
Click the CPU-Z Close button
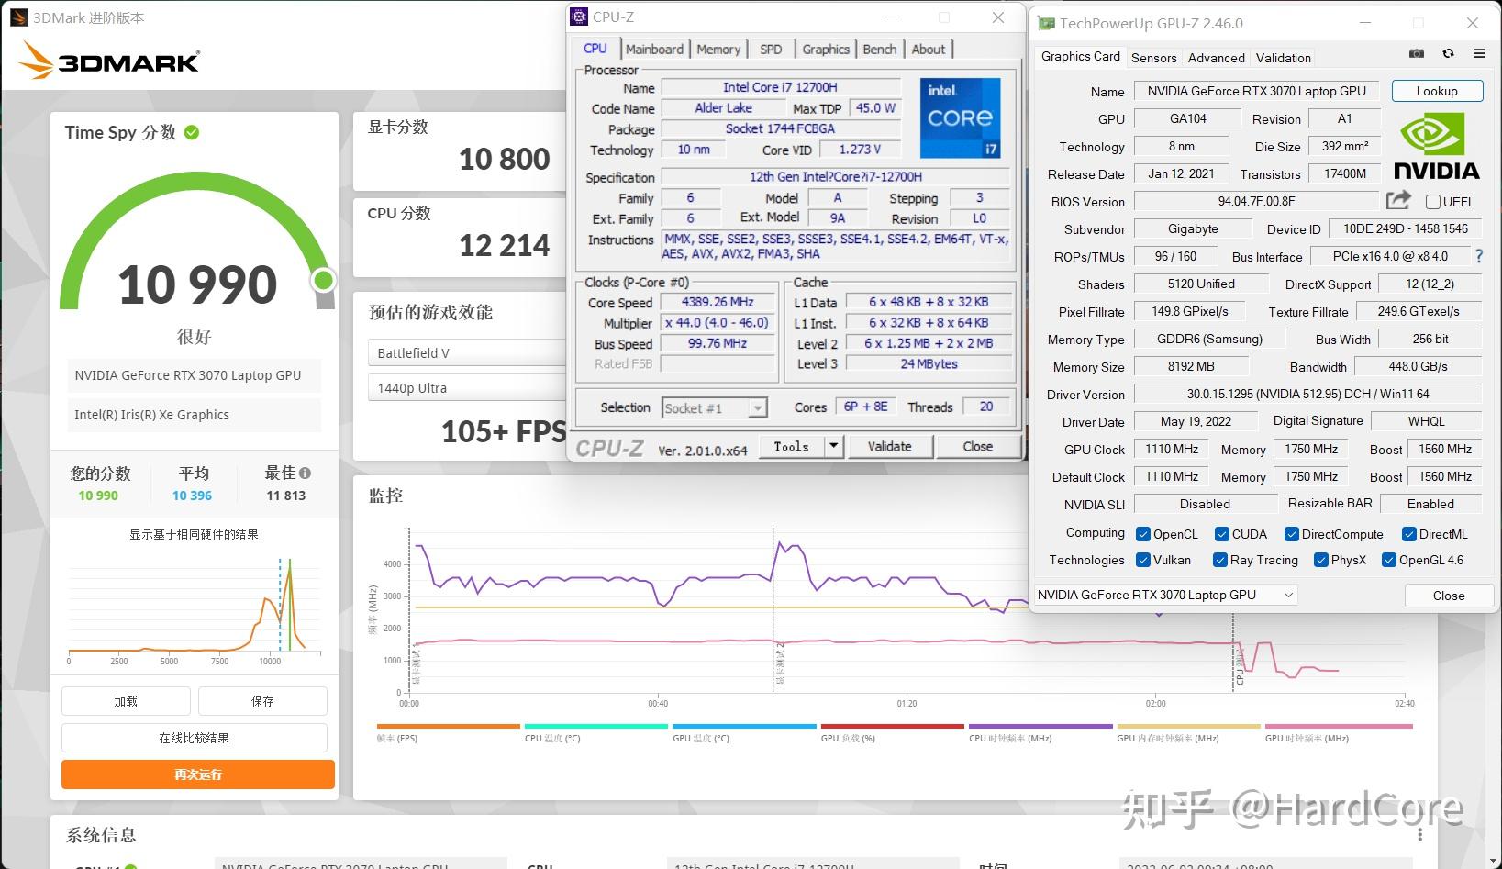coord(977,447)
